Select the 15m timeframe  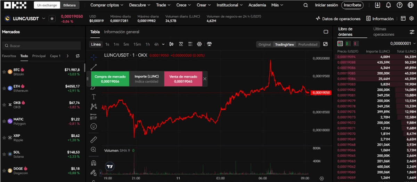tap(137, 44)
